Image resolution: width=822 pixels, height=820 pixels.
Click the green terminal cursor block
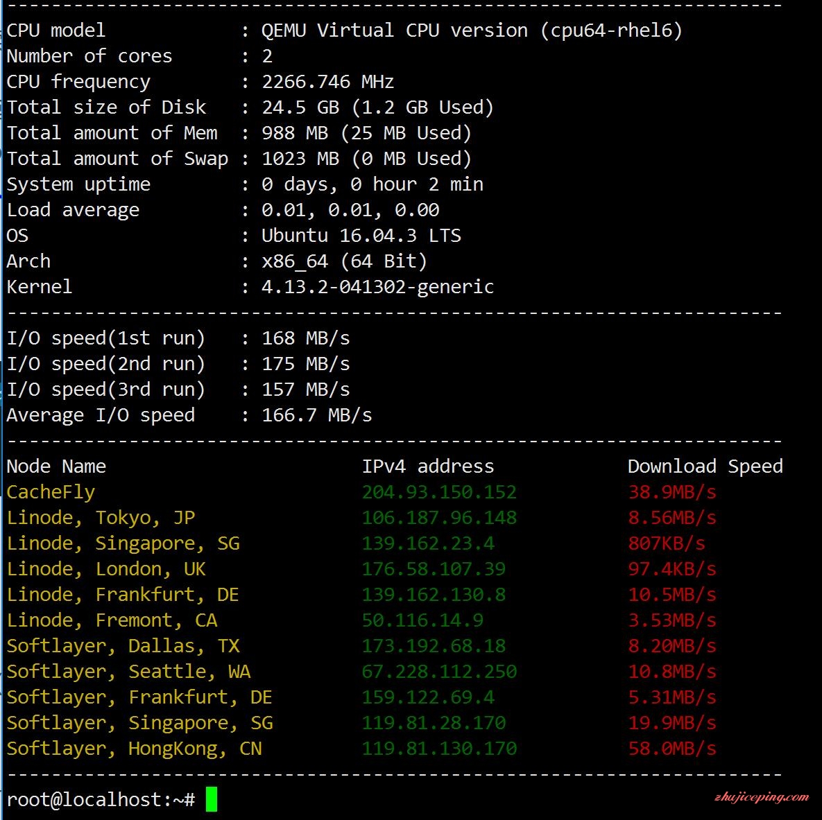(x=212, y=799)
